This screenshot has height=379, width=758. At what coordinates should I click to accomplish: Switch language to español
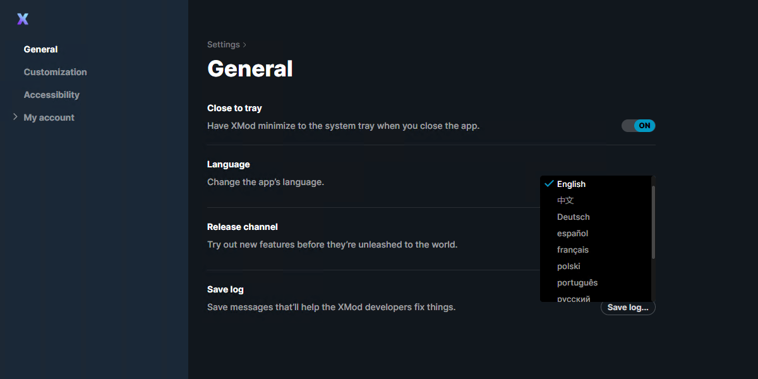pos(572,234)
